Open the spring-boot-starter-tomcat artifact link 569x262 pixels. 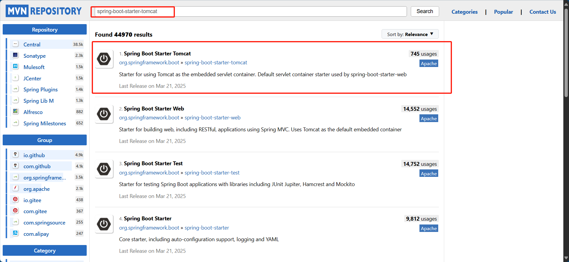click(x=216, y=63)
